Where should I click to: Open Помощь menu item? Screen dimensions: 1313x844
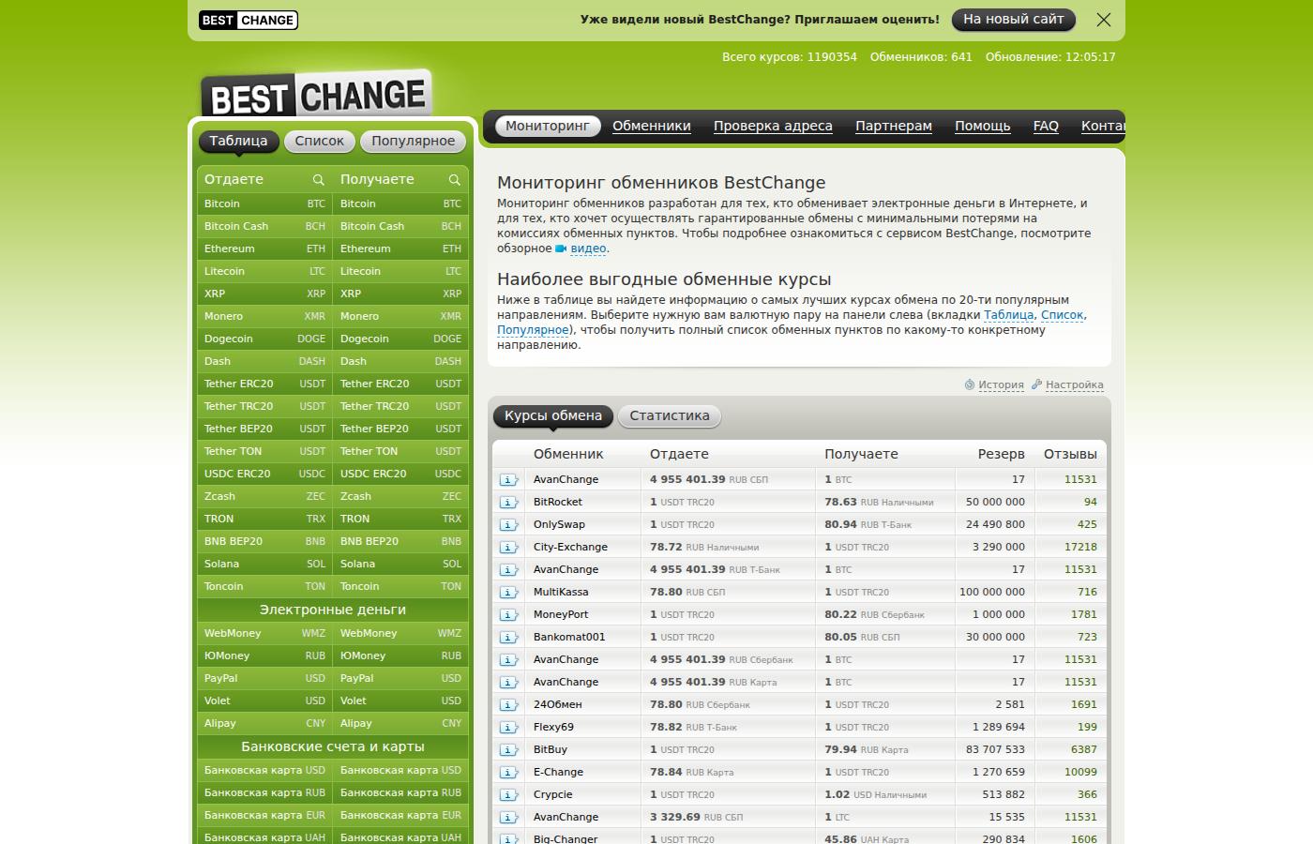[983, 126]
